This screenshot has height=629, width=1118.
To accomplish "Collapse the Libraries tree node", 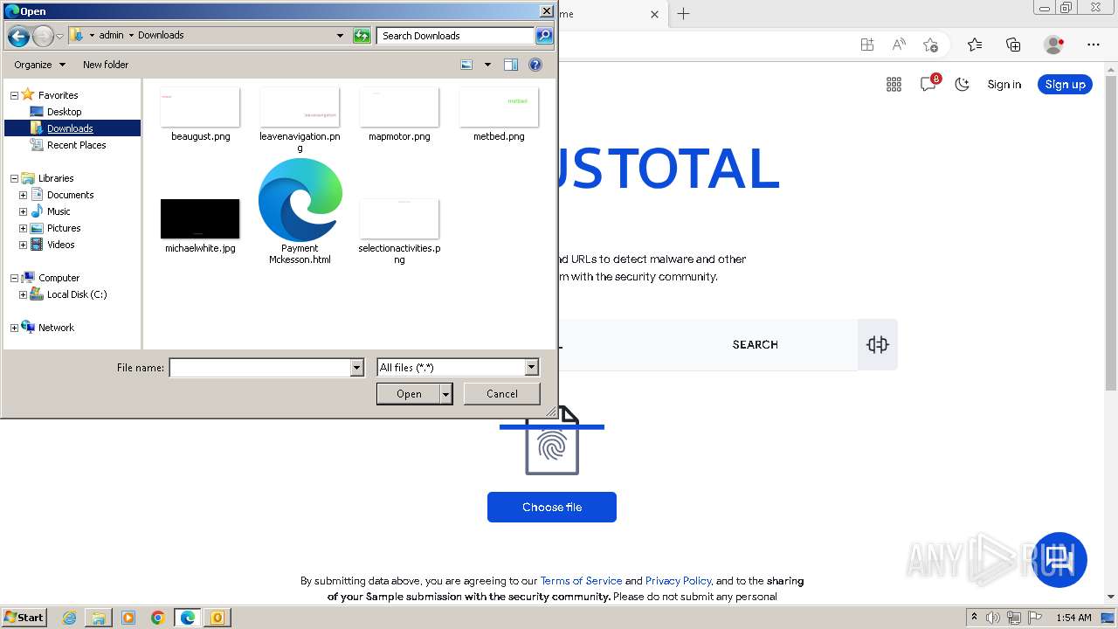I will point(14,178).
